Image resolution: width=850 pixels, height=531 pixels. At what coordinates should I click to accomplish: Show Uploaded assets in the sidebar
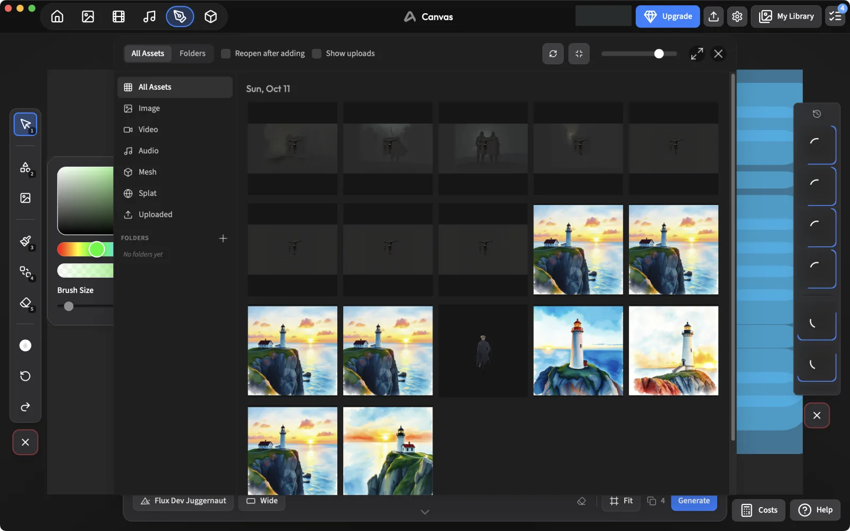click(x=175, y=215)
